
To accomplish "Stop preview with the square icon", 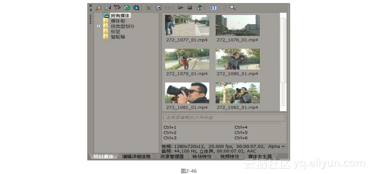I will coord(190,7).
